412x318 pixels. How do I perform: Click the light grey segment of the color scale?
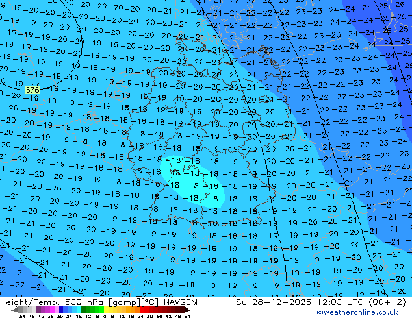pos(34,310)
